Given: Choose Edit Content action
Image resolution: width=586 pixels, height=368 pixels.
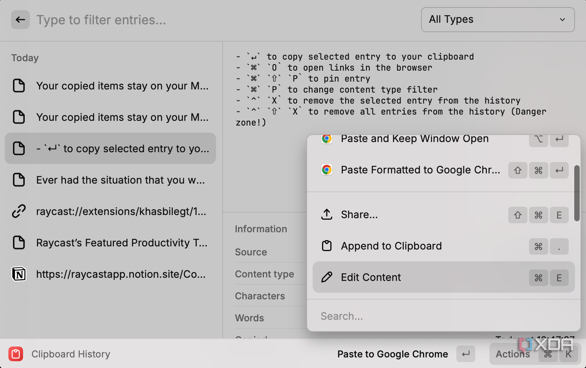Looking at the screenshot, I should tap(443, 277).
